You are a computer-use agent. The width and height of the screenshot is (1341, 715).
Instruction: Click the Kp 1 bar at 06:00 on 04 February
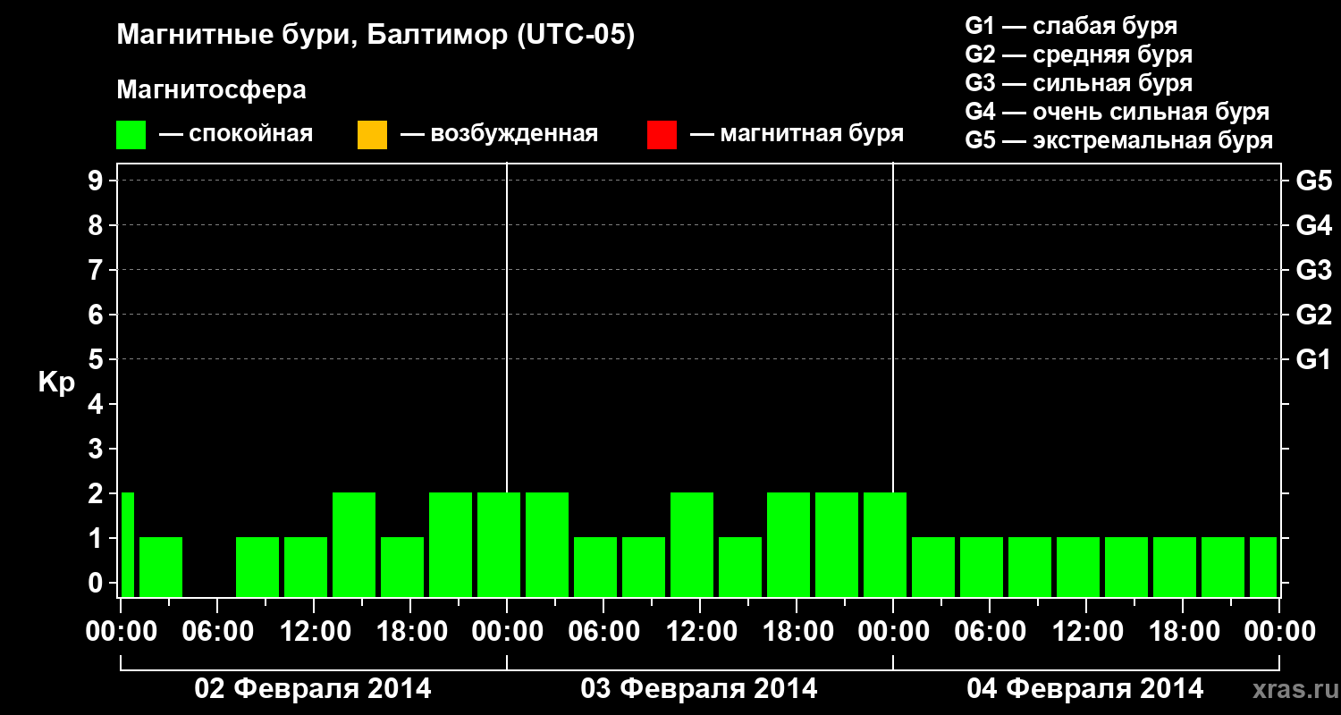[982, 567]
